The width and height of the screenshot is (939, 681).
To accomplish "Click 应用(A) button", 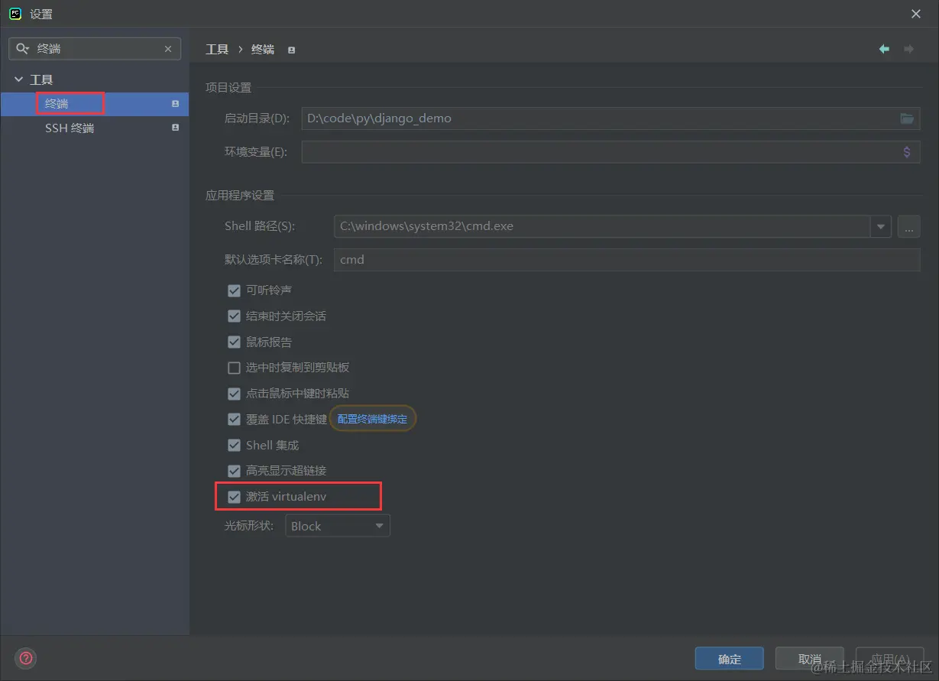I will pyautogui.click(x=890, y=659).
